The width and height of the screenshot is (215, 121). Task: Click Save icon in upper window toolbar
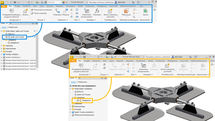pos(15,2)
